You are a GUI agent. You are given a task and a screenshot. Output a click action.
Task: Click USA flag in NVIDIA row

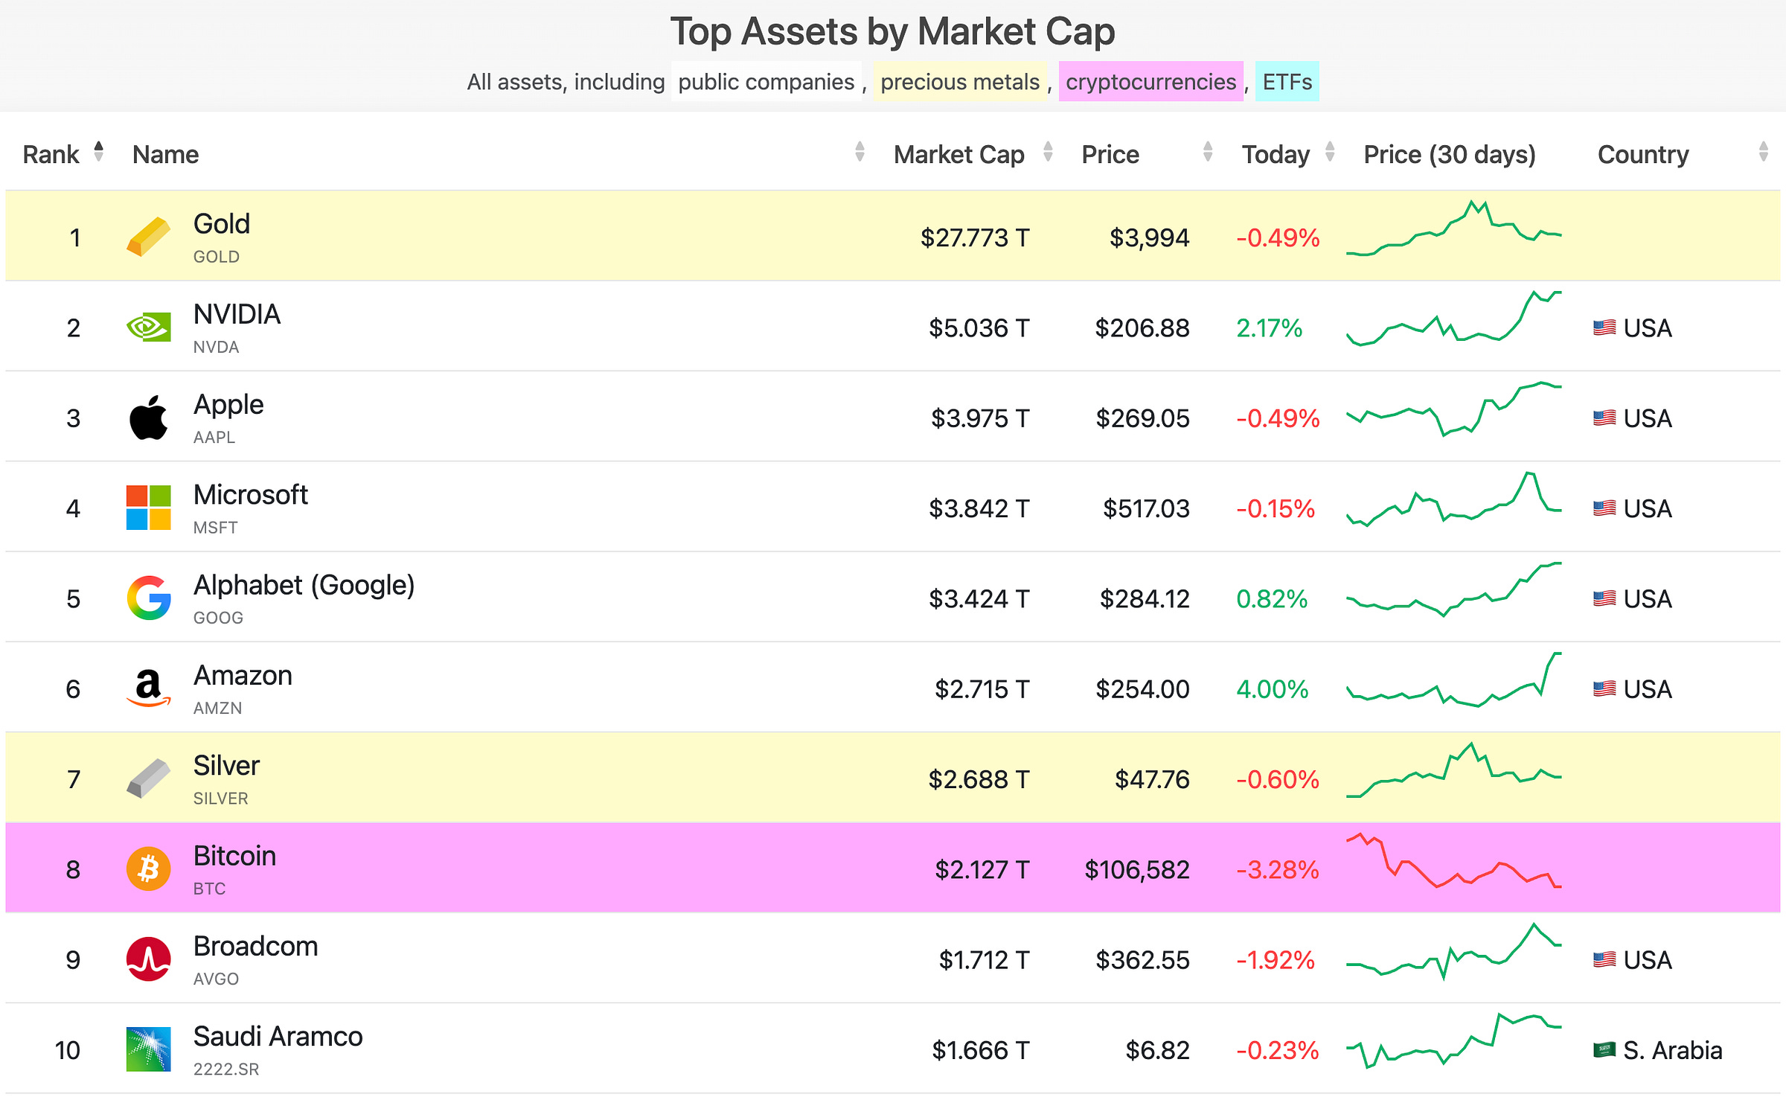(x=1604, y=327)
